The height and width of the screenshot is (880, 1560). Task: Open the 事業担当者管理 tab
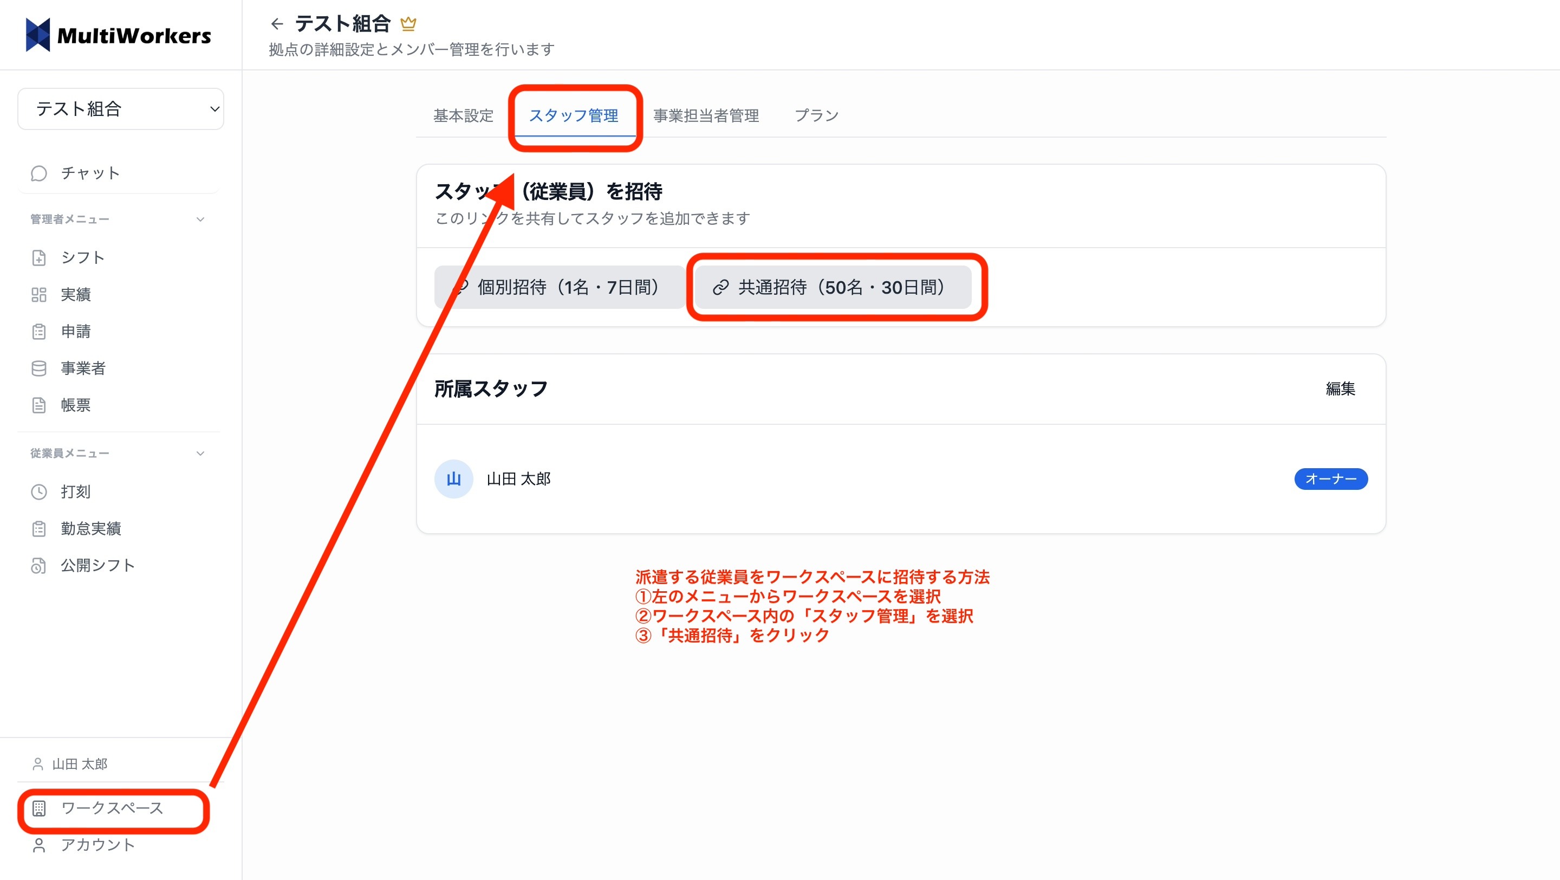tap(706, 115)
